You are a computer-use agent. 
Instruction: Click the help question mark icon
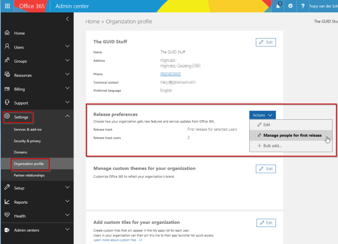point(303,6)
